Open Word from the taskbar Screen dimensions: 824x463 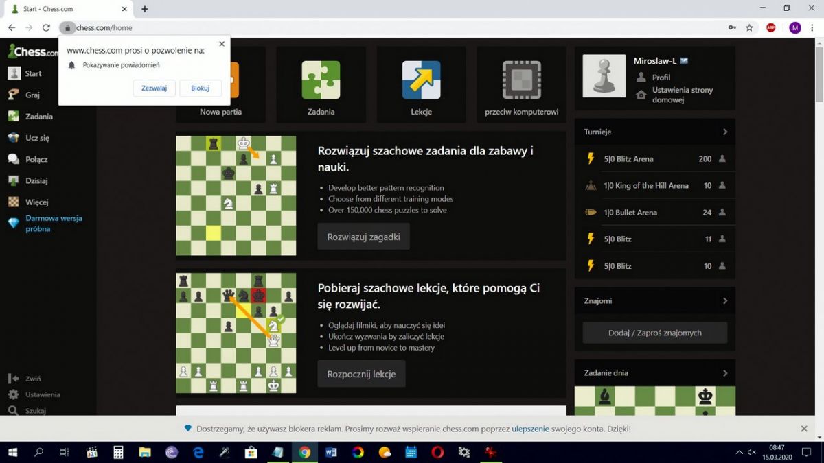332,452
